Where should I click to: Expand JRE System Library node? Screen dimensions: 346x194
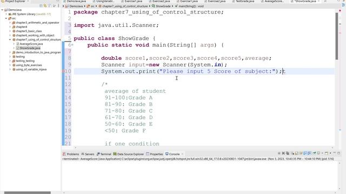6,14
